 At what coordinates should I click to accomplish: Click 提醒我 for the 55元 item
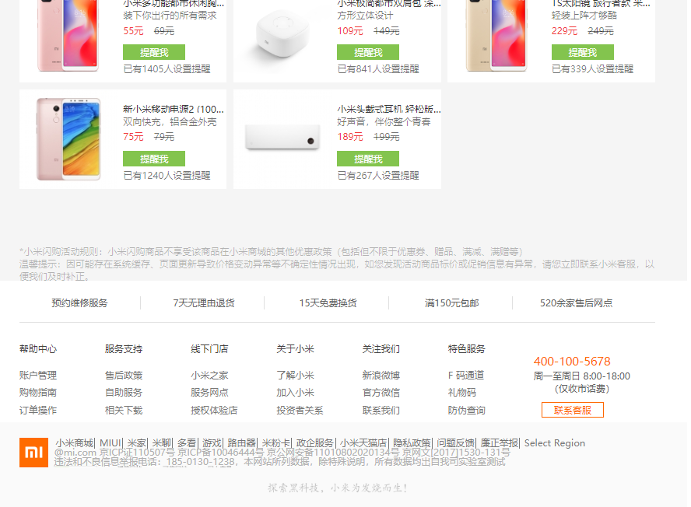(154, 52)
